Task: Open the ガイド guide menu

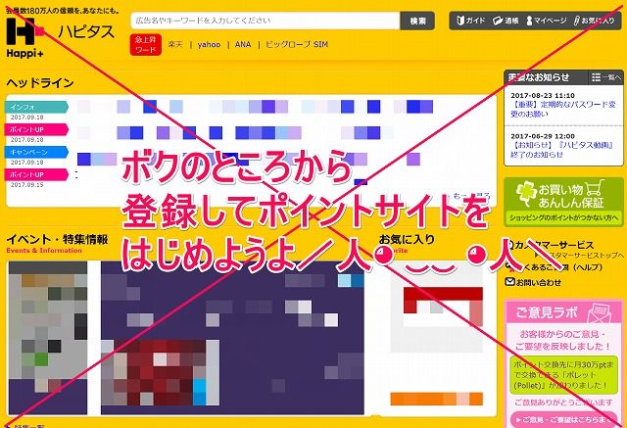Action: click(x=470, y=21)
